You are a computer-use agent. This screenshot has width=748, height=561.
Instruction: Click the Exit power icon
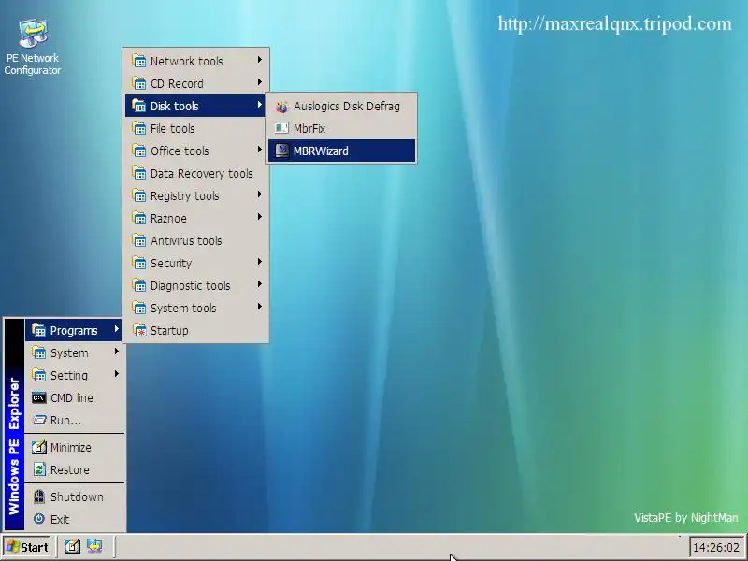point(38,519)
